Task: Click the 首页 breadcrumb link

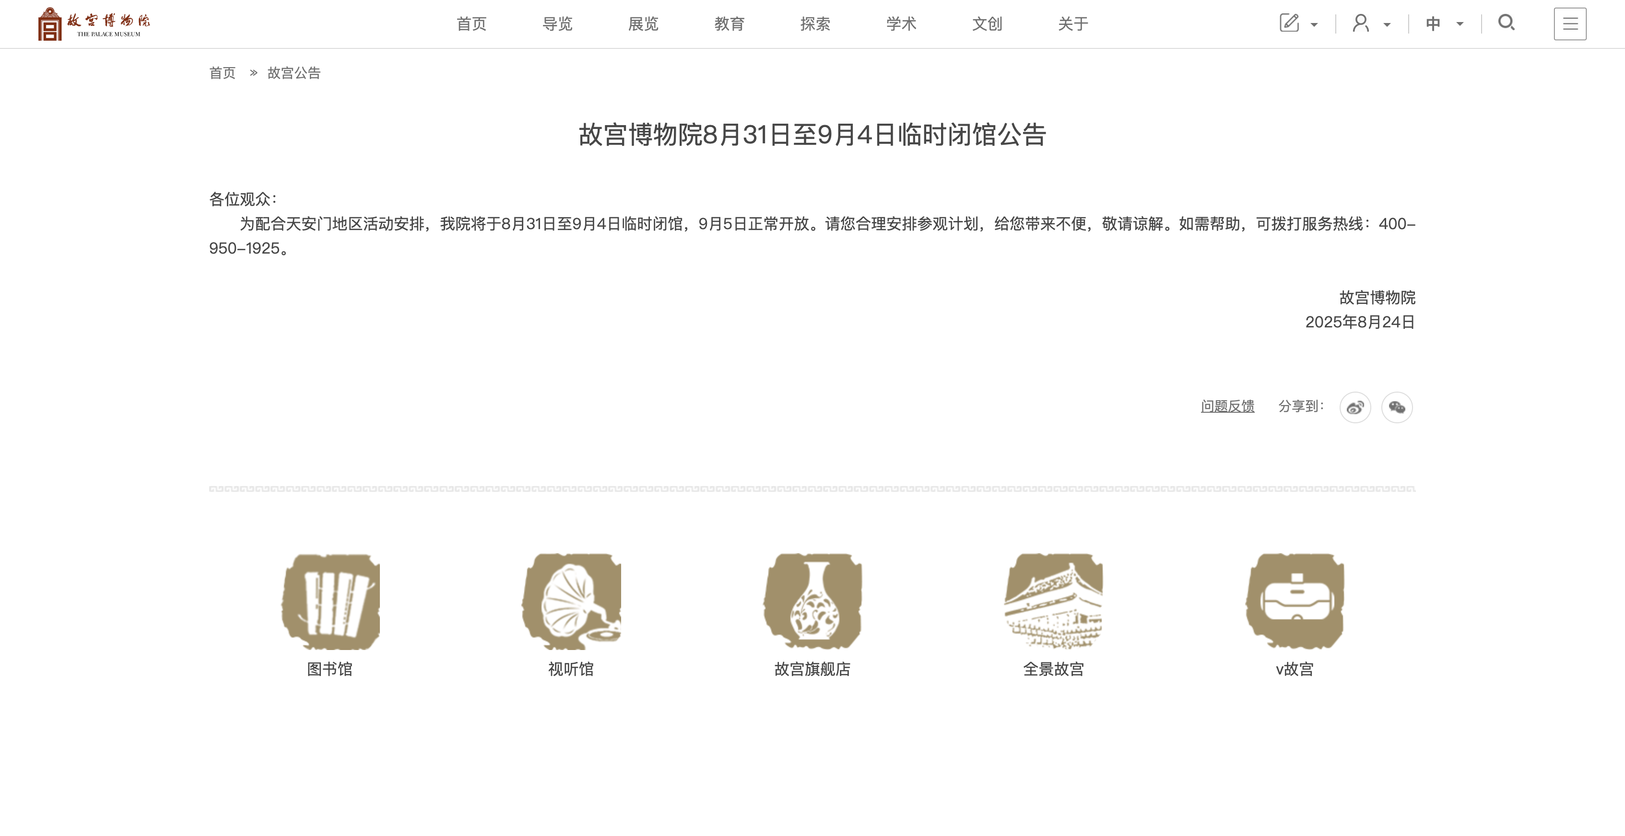Action: click(x=222, y=73)
